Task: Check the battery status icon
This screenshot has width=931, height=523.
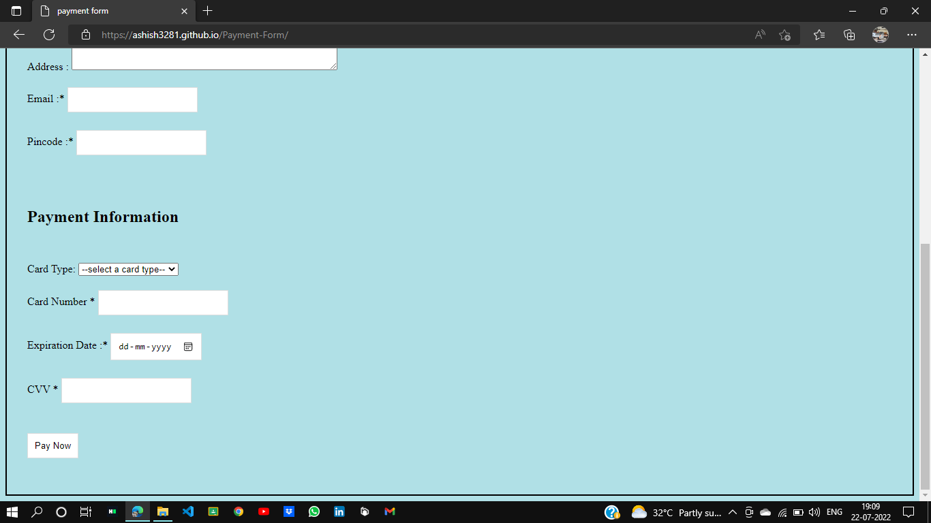Action: (x=798, y=512)
